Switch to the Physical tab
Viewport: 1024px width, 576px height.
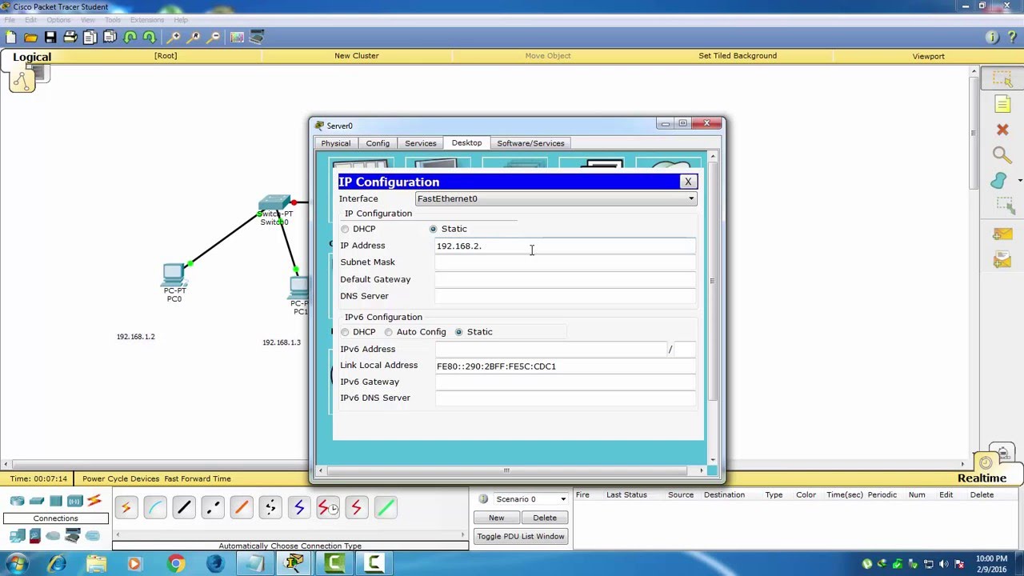(x=336, y=143)
